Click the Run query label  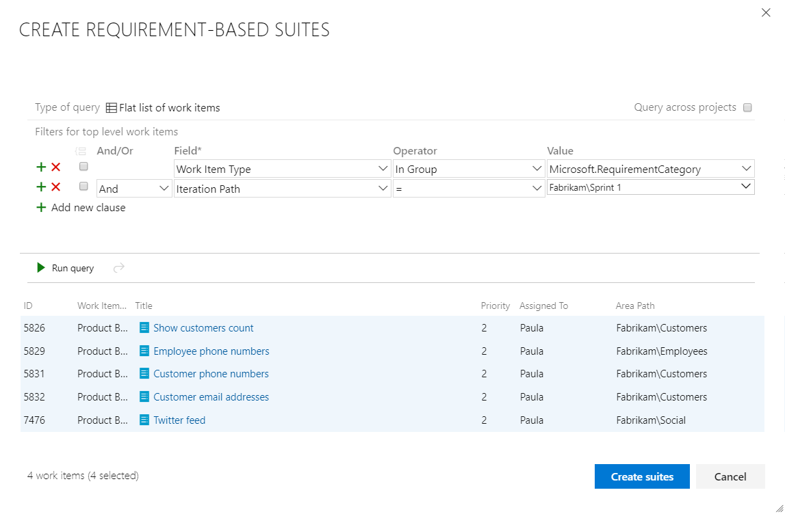(x=73, y=269)
